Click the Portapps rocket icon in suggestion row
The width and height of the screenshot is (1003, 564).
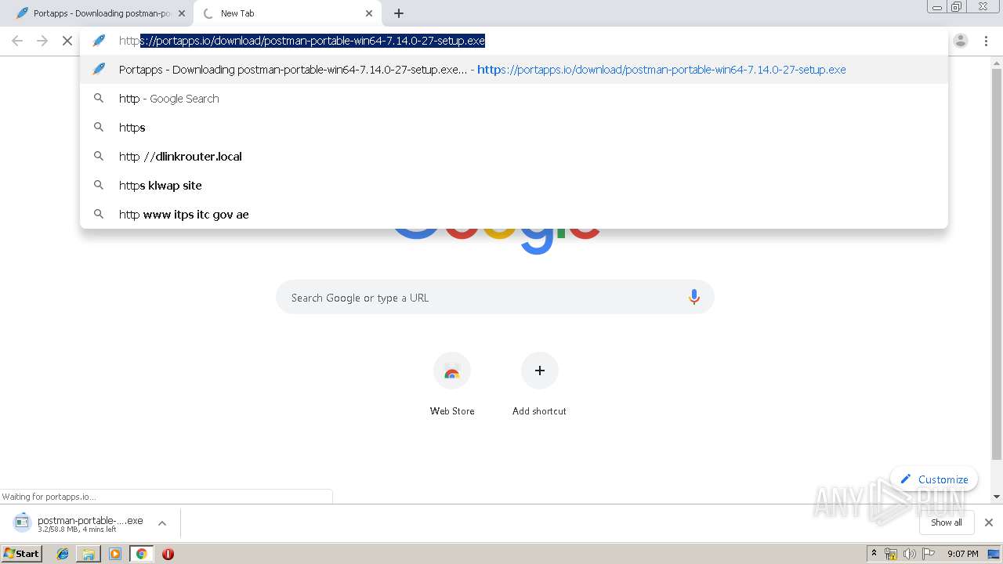pyautogui.click(x=99, y=70)
